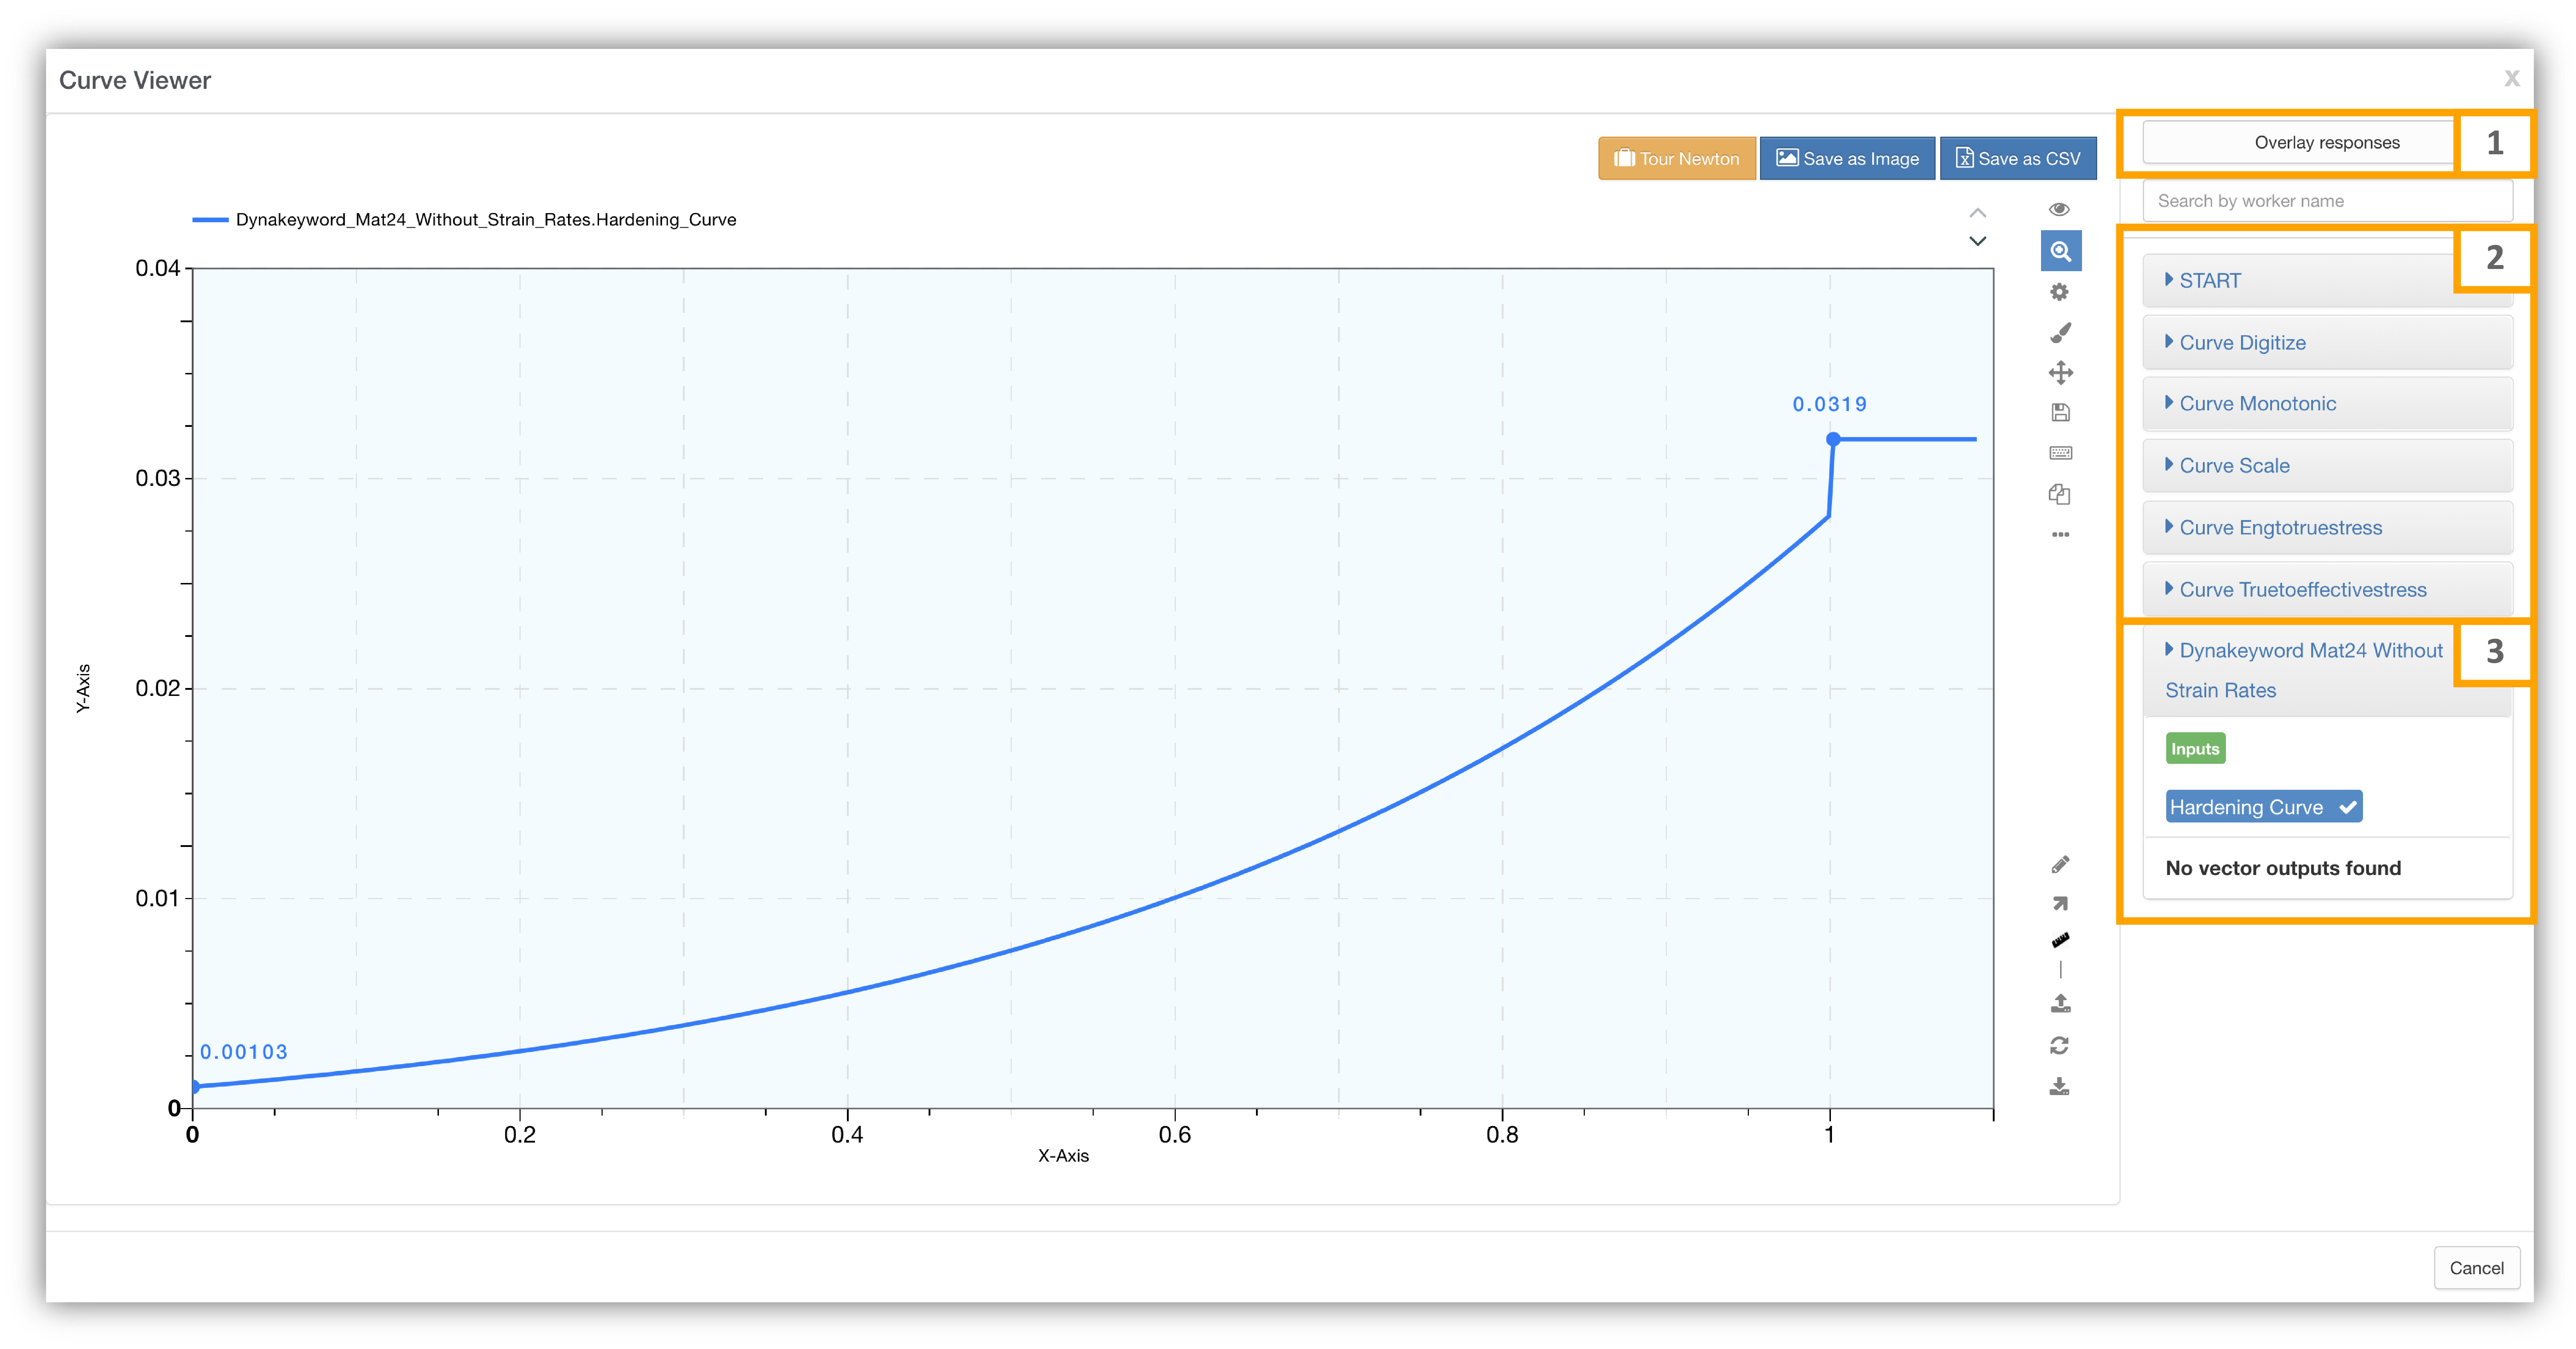The height and width of the screenshot is (1349, 2576).
Task: Click the Y-Axis title label
Action: pyautogui.click(x=83, y=688)
